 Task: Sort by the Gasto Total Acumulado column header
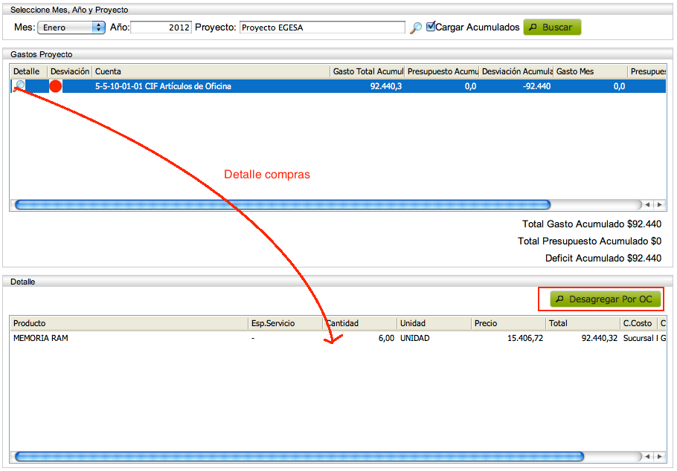coord(367,71)
